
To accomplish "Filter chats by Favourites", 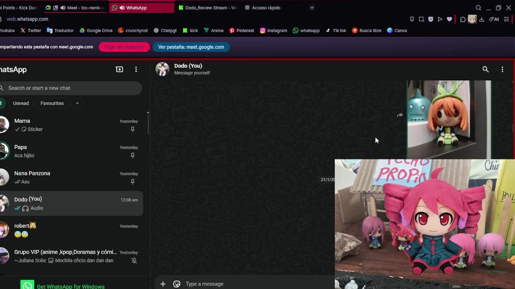I will (x=52, y=103).
